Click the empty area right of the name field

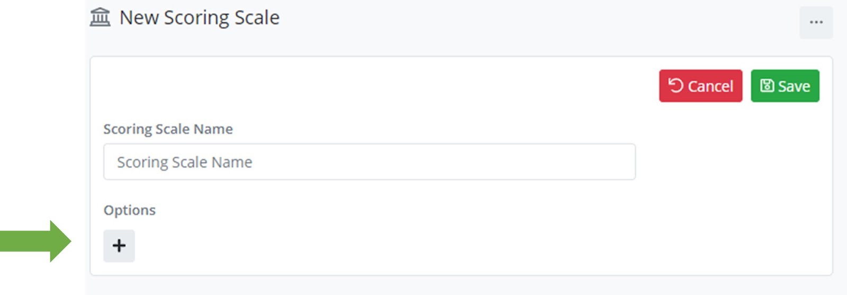point(731,162)
